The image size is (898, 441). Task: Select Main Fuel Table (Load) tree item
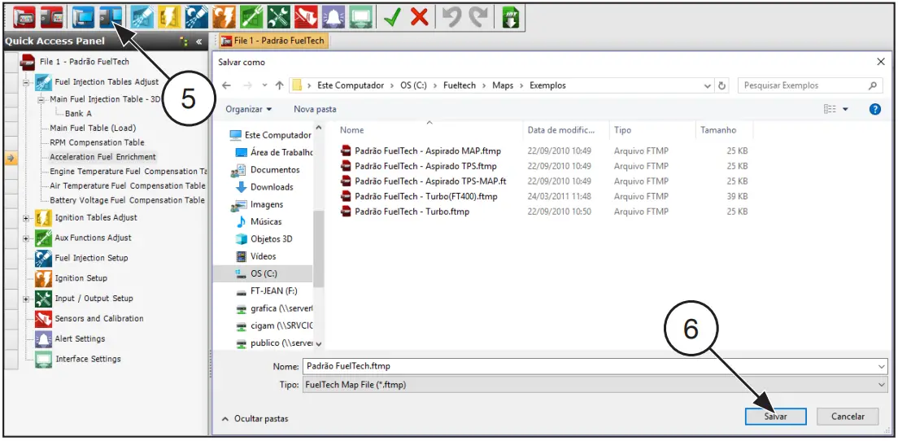[x=93, y=129]
